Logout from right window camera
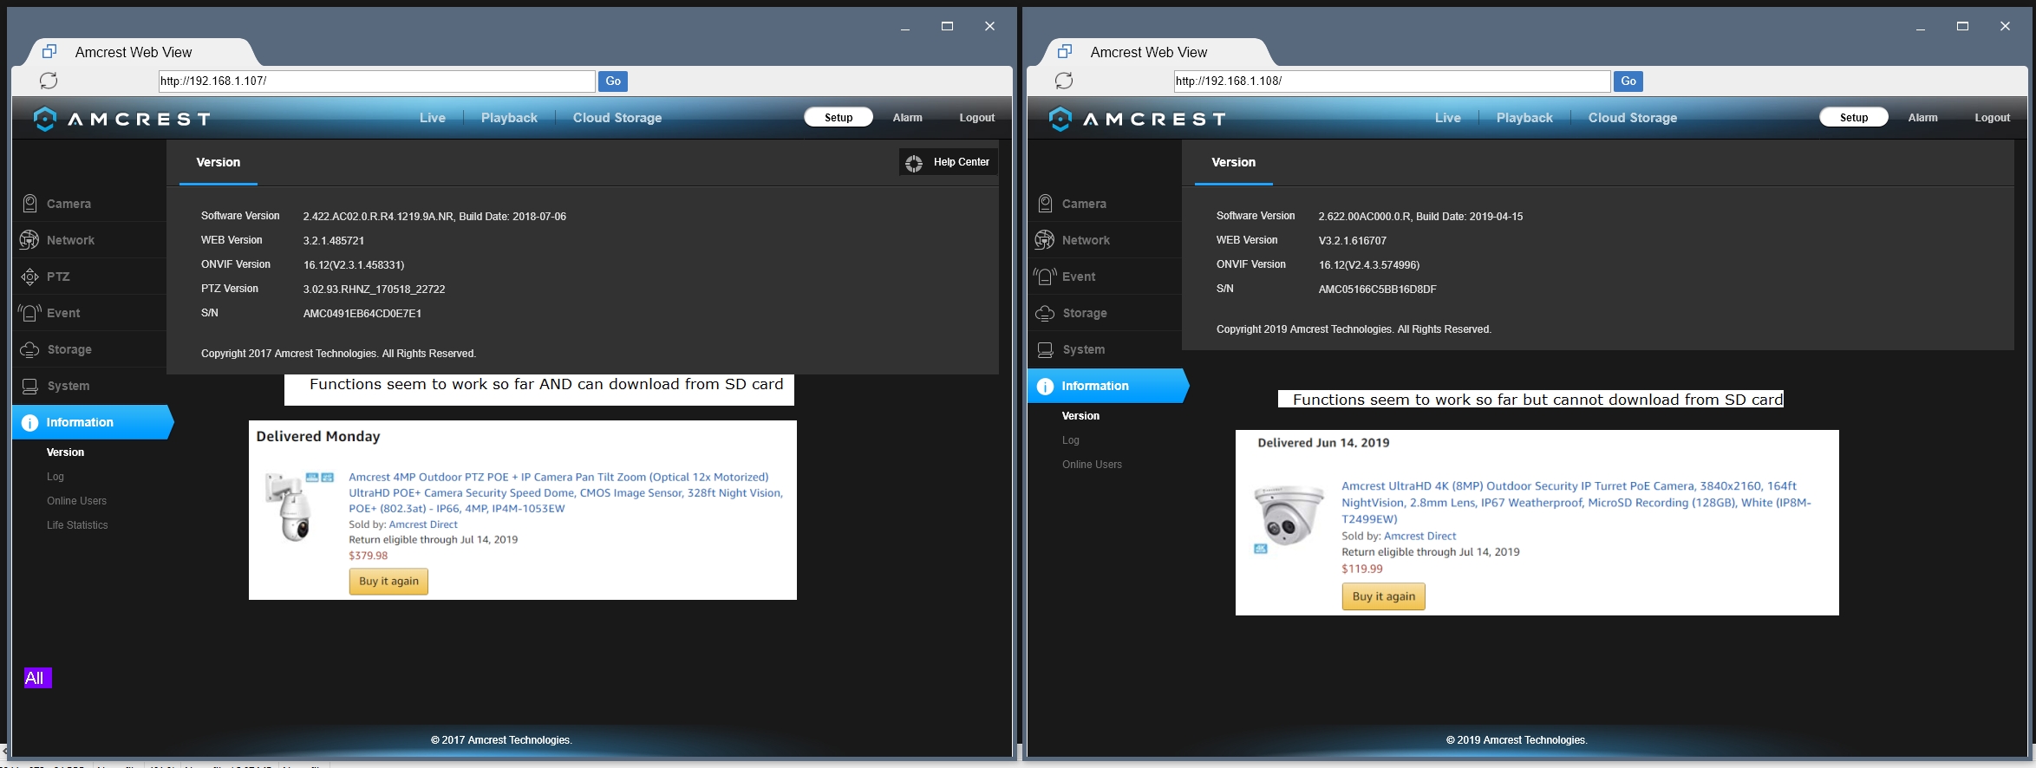This screenshot has width=2036, height=768. 1993,118
